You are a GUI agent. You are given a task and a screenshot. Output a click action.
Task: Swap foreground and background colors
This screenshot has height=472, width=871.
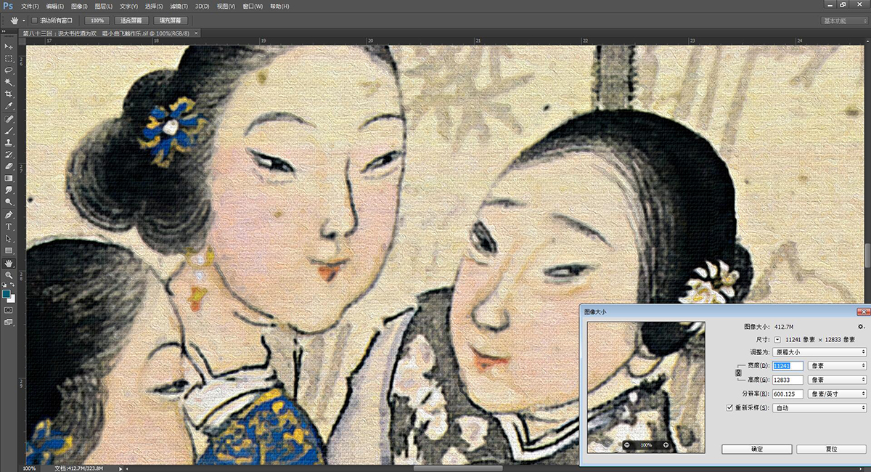click(13, 285)
